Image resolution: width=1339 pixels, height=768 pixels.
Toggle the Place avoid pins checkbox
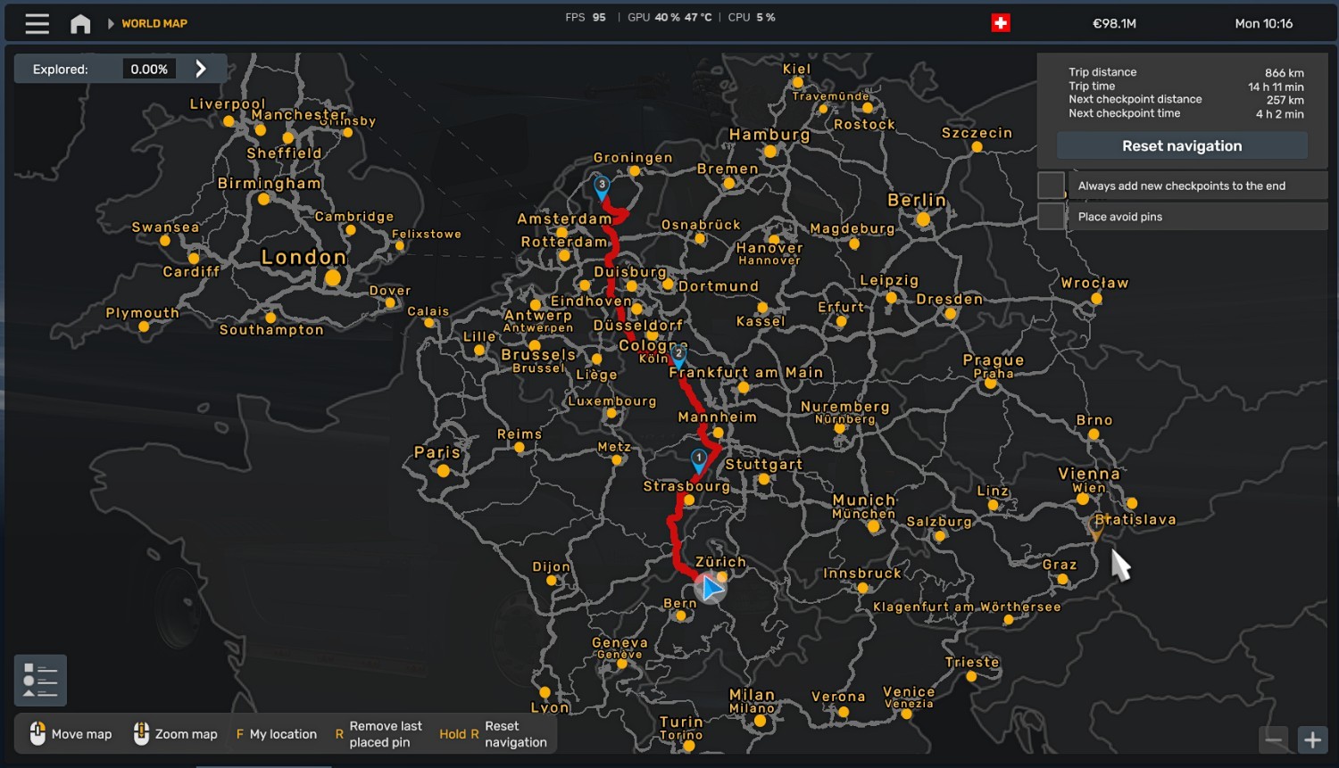click(1052, 216)
